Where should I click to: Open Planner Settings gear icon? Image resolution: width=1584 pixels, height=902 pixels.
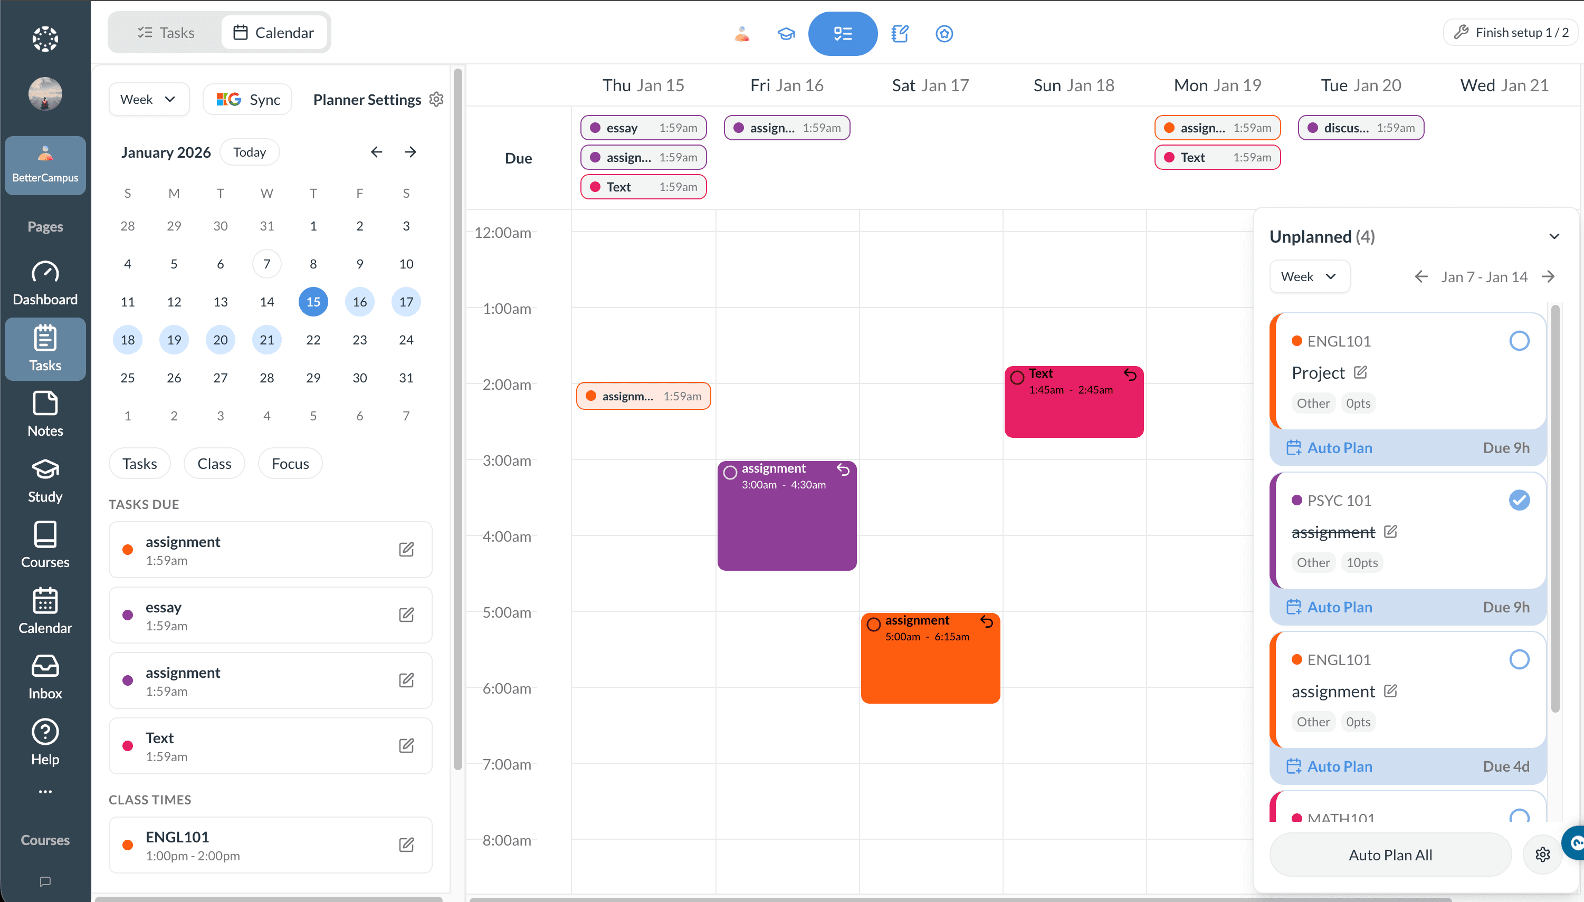click(436, 99)
